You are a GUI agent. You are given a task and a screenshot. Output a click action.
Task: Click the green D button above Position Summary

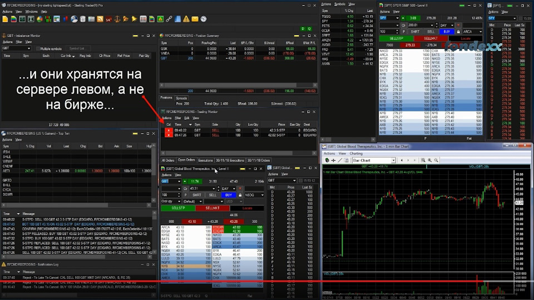coord(303,29)
